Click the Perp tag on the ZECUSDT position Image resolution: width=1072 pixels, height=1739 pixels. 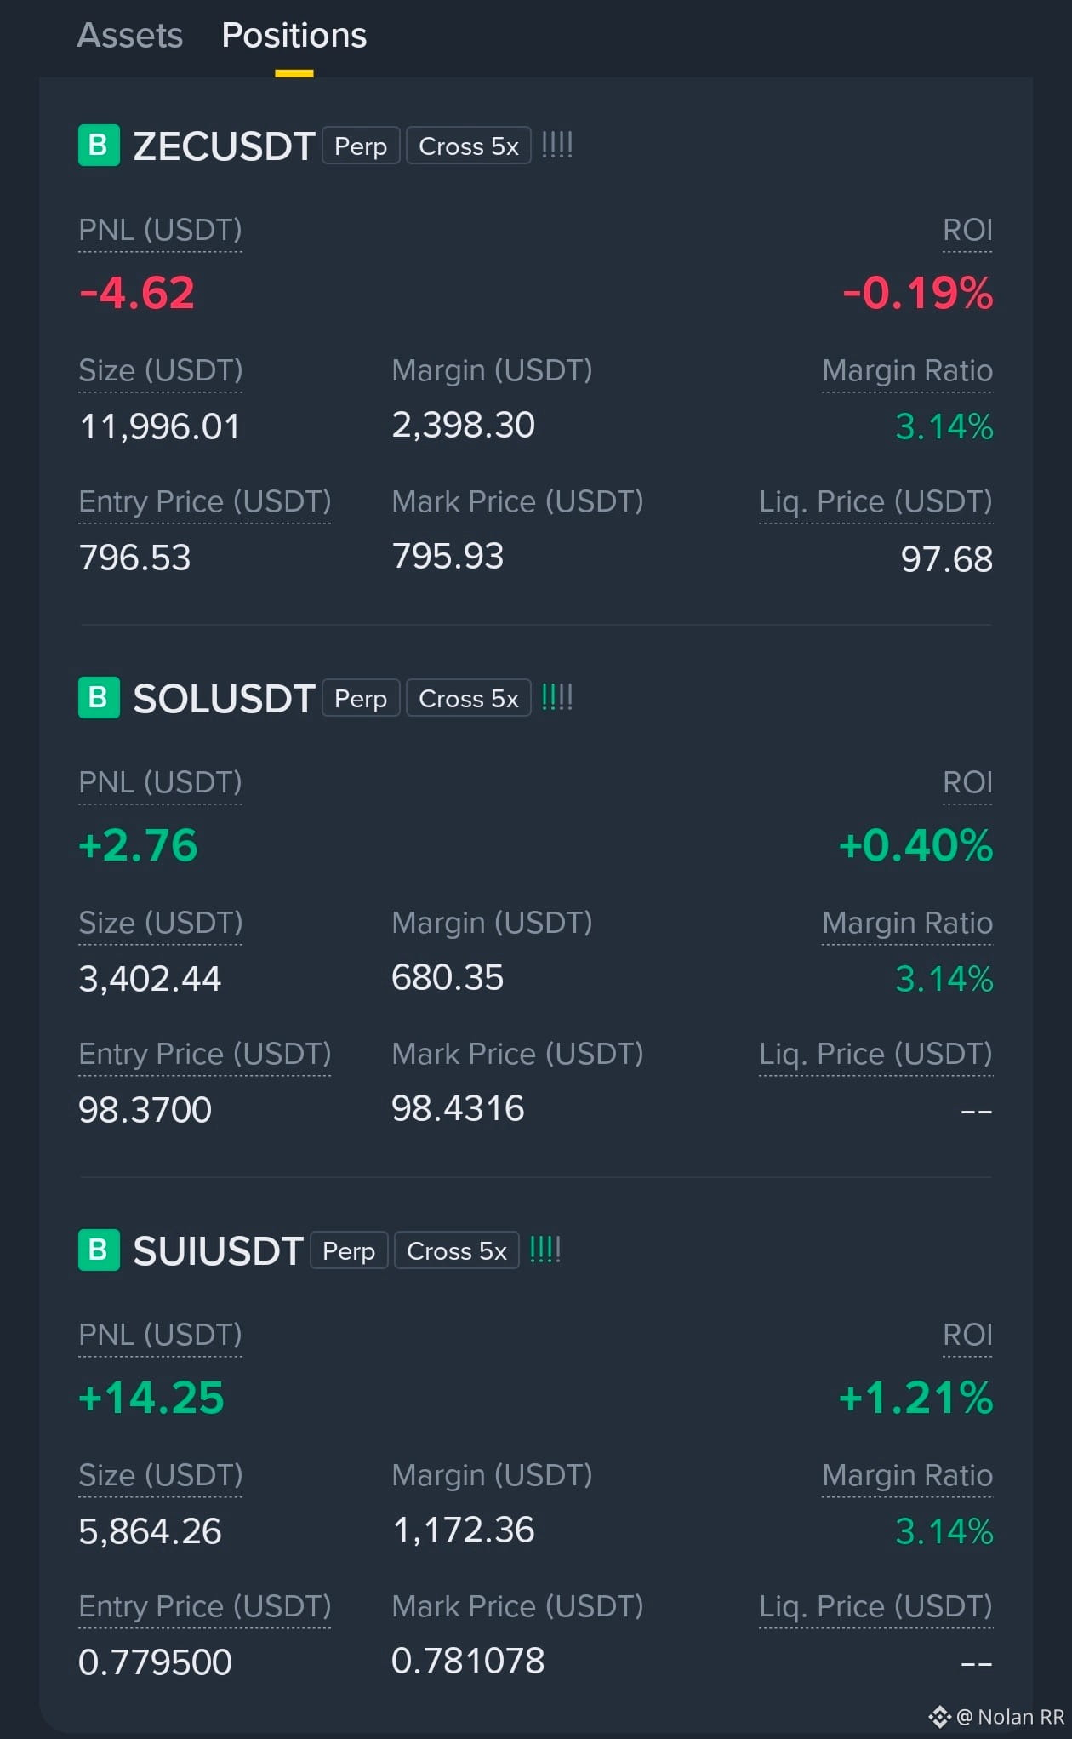[361, 146]
